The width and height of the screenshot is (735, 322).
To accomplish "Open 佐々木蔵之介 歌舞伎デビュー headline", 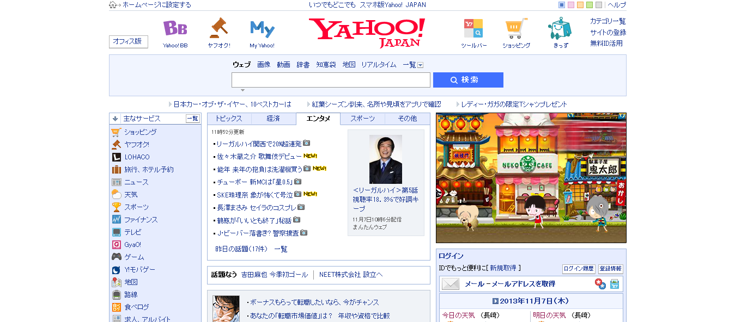I will point(259,156).
